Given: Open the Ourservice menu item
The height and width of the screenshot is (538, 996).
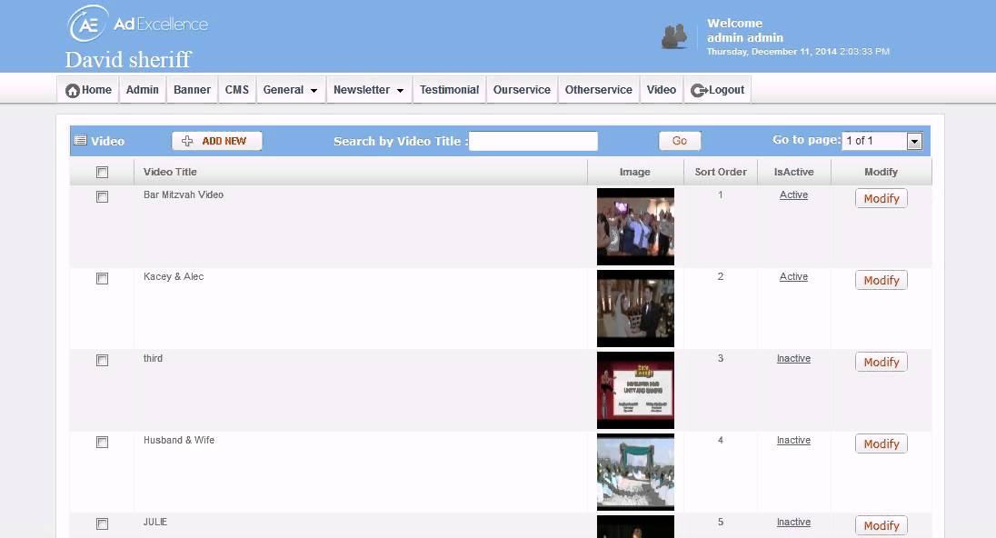Looking at the screenshot, I should tap(523, 90).
